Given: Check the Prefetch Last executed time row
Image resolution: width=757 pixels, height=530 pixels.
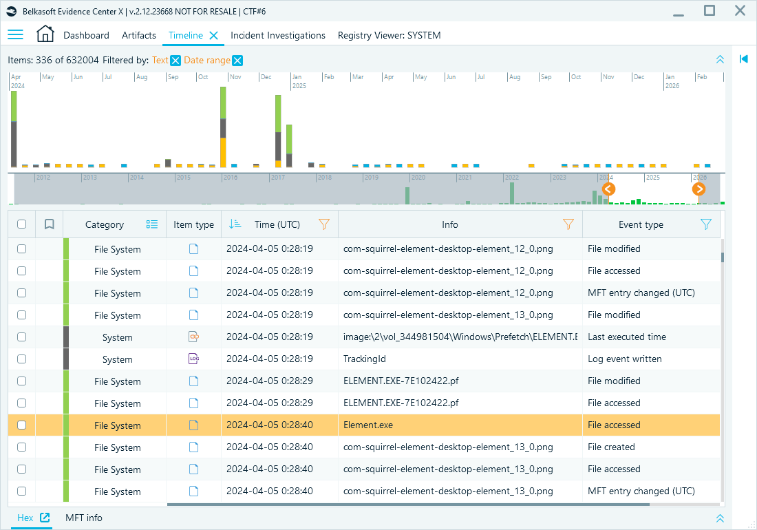Looking at the screenshot, I should pyautogui.click(x=22, y=337).
